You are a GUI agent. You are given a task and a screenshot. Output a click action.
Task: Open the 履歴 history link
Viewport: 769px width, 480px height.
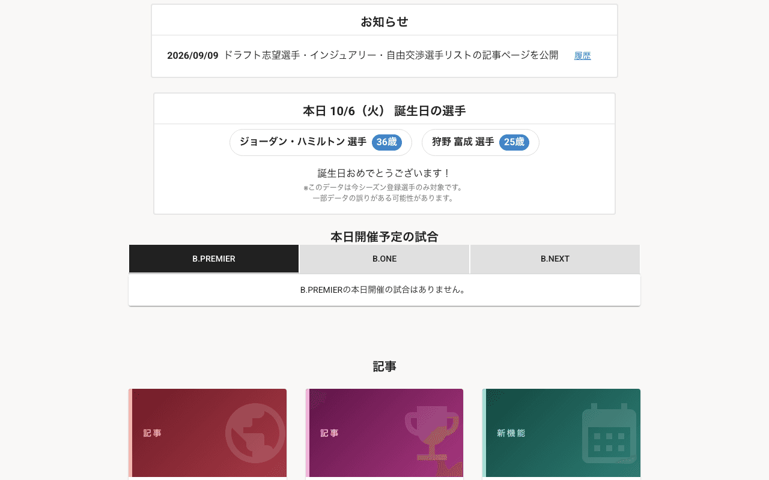tap(582, 56)
